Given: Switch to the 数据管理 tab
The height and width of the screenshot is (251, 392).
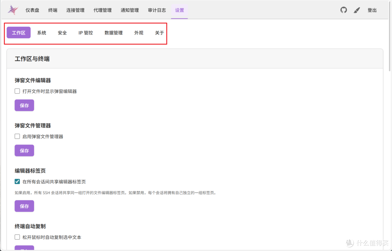Looking at the screenshot, I should (x=114, y=33).
